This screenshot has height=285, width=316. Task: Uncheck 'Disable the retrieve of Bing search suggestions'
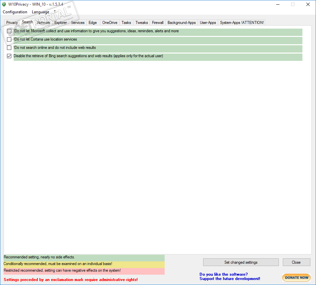pyautogui.click(x=9, y=56)
